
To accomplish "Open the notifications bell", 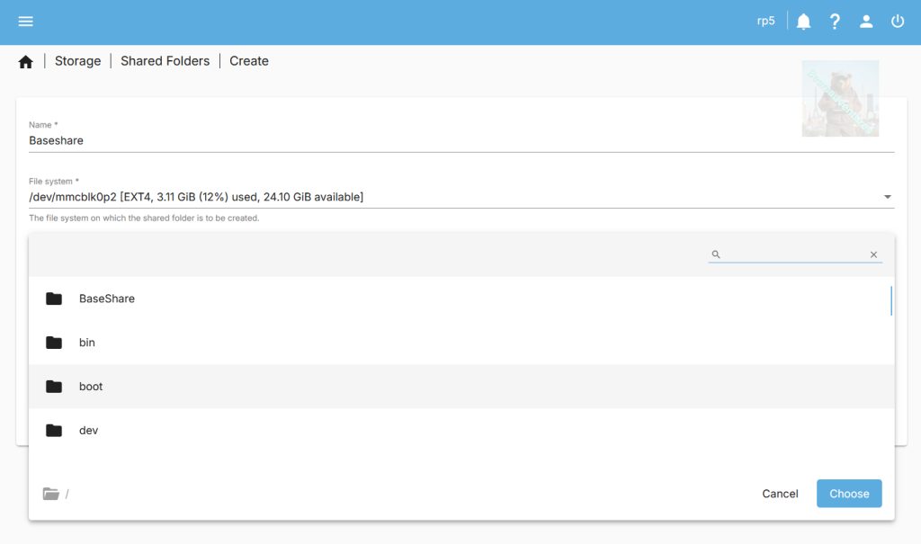I will (x=803, y=22).
